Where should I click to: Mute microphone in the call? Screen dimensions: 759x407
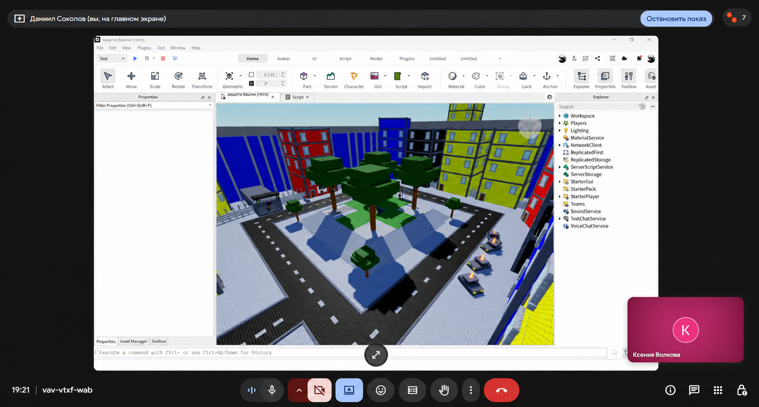click(x=272, y=390)
